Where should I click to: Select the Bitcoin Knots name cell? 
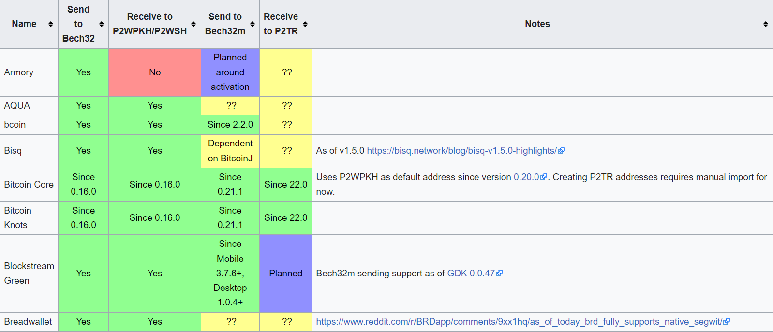(29, 218)
